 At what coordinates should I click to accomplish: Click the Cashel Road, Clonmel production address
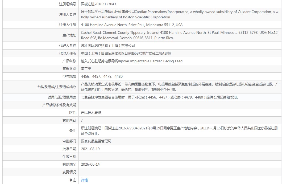pyautogui.click(x=180, y=35)
